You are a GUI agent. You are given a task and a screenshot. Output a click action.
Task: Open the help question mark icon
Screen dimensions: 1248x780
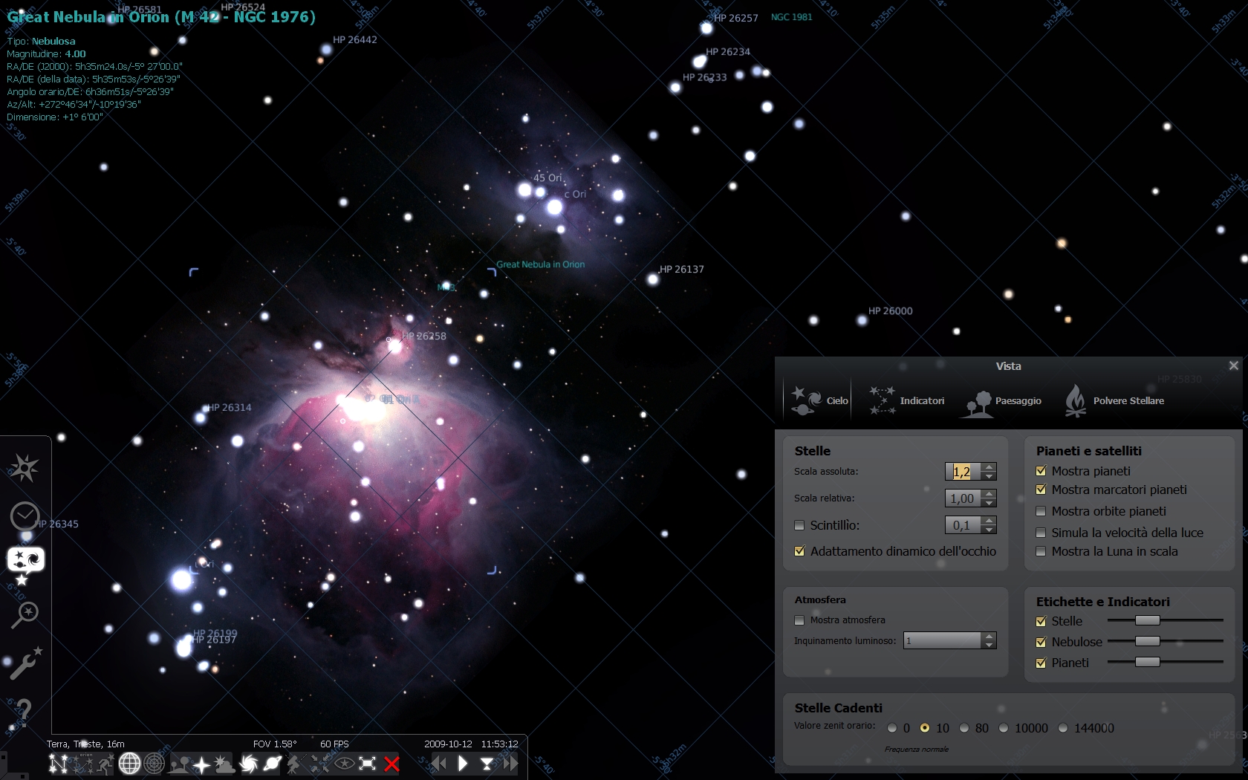[x=25, y=712]
